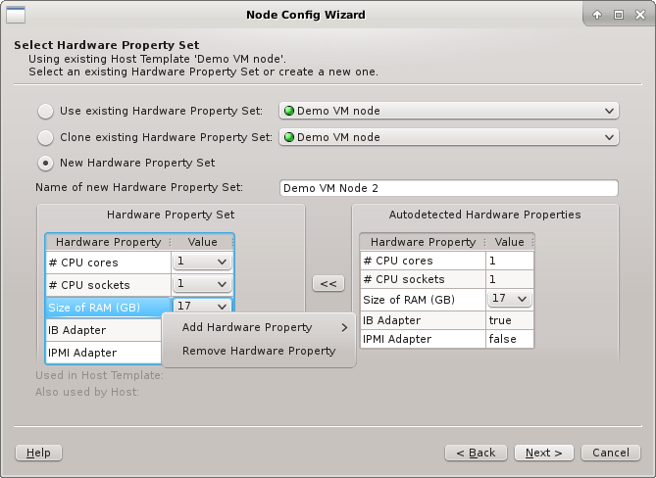Cancel the Node Config Wizard
The width and height of the screenshot is (656, 478).
[x=611, y=453]
